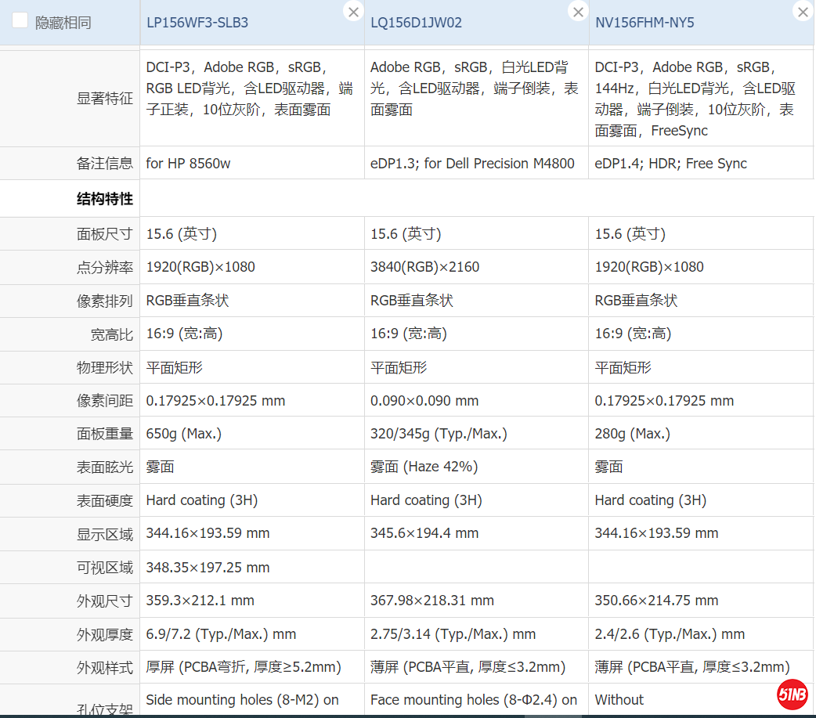This screenshot has width=816, height=718.
Task: Click the 备注信息 row label
Action: coord(105,164)
